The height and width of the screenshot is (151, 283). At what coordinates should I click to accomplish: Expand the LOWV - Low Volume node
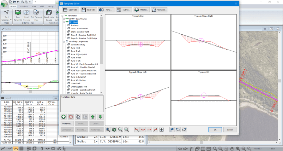coord(63,19)
